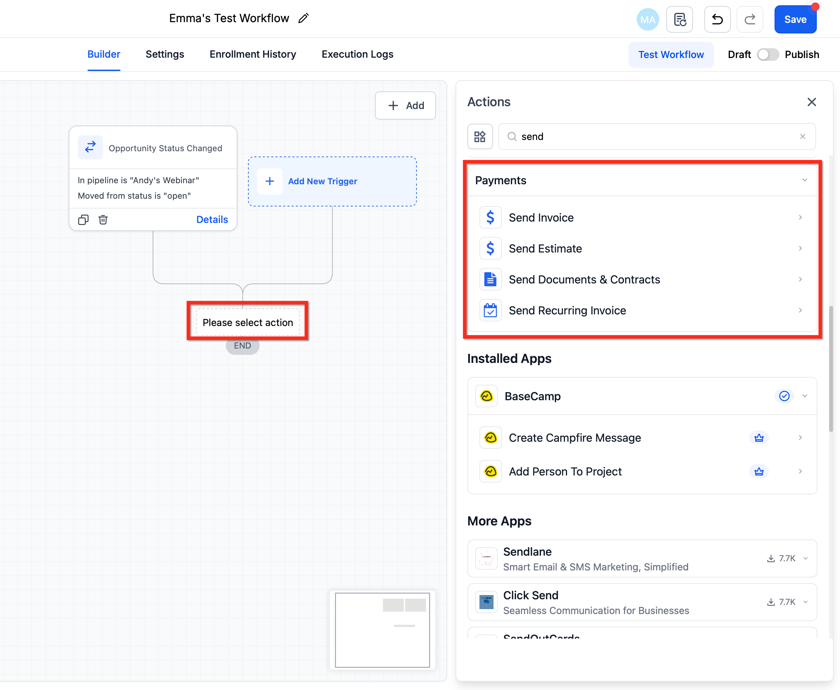Open the workflow version notes icon
840x690 pixels.
point(680,19)
